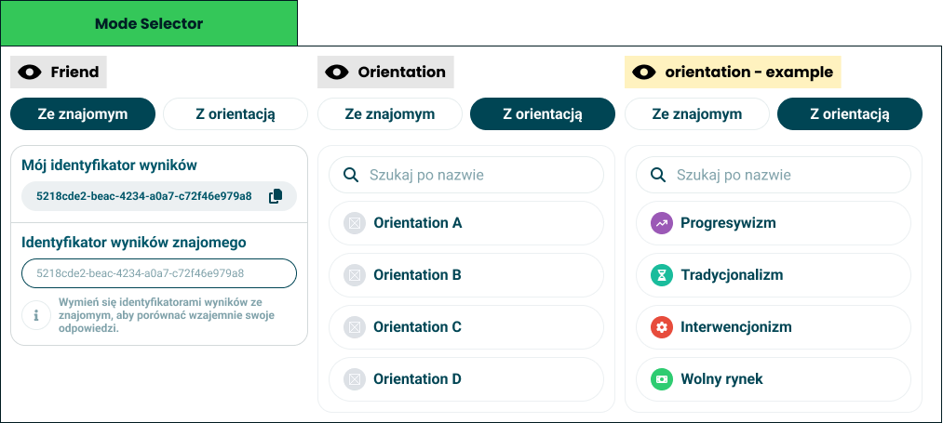943x423 pixels.
Task: Click the red gear icon of Interwencjonizm
Action: (x=662, y=327)
